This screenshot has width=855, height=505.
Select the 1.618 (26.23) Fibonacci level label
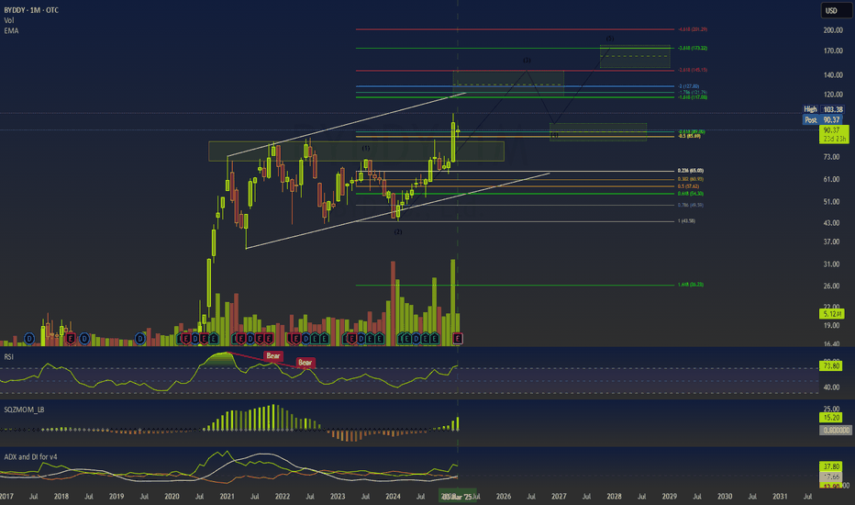(690, 285)
